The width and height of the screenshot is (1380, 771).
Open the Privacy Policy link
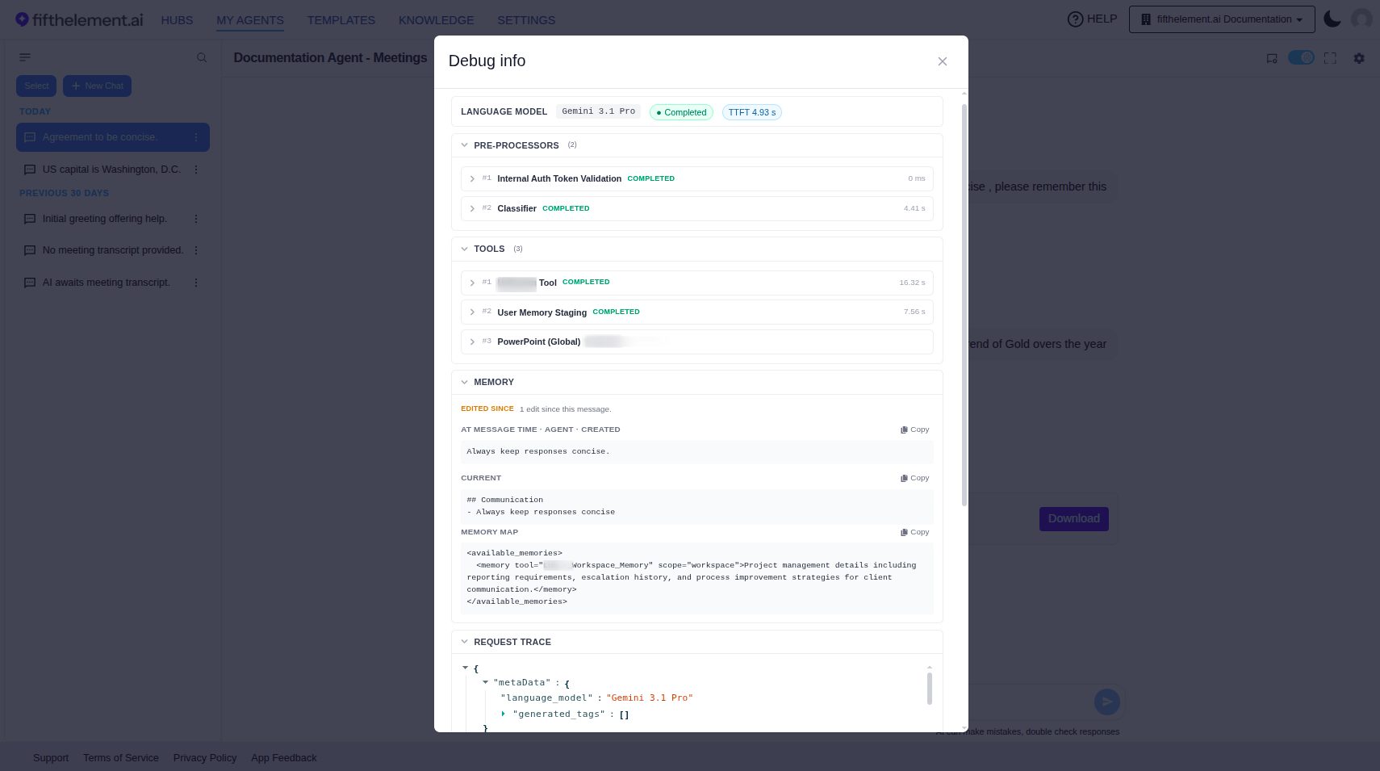point(205,758)
